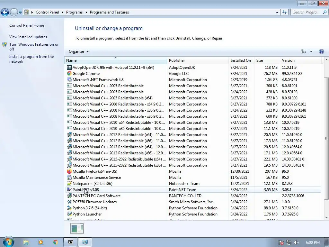Sort by the Size column header

pyautogui.click(x=267, y=60)
